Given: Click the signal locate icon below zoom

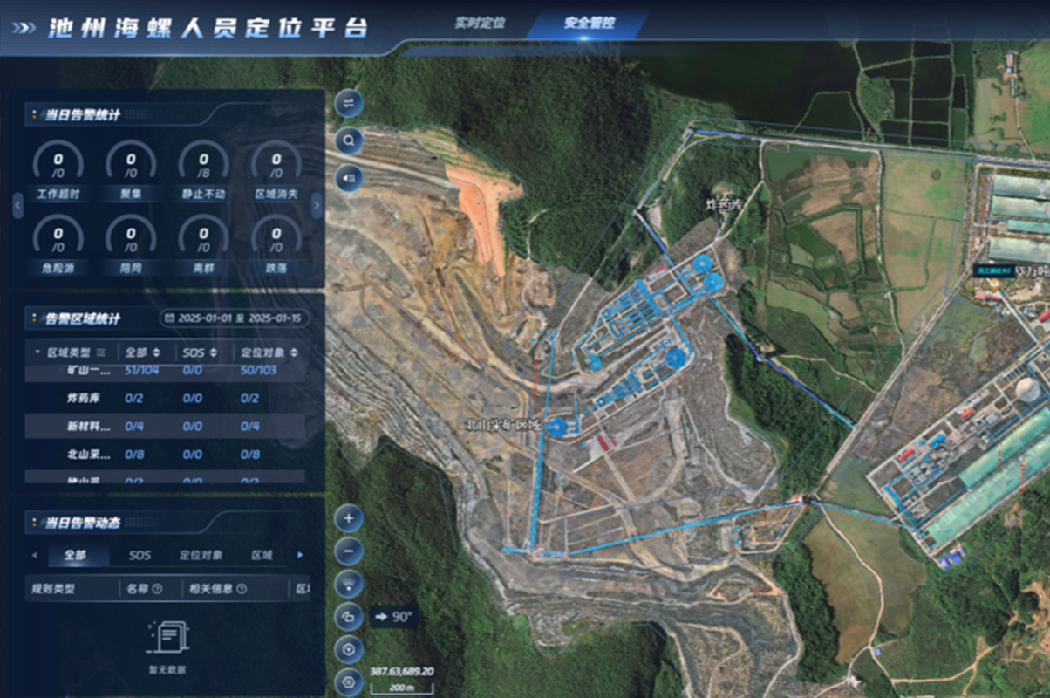Looking at the screenshot, I should pyautogui.click(x=349, y=584).
